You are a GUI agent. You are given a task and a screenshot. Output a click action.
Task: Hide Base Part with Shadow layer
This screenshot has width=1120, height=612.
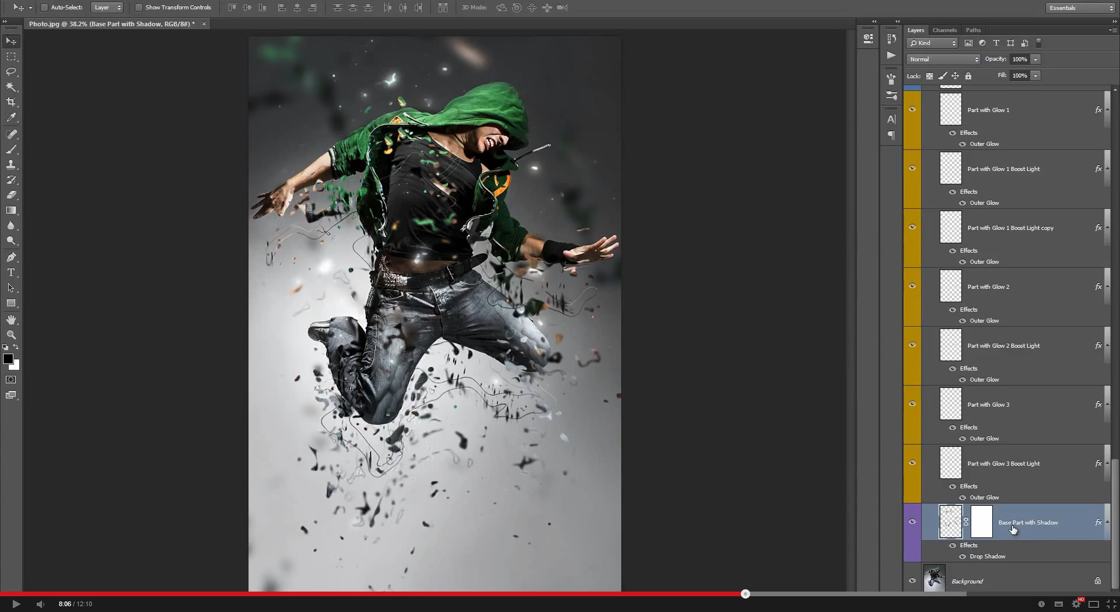(x=912, y=522)
